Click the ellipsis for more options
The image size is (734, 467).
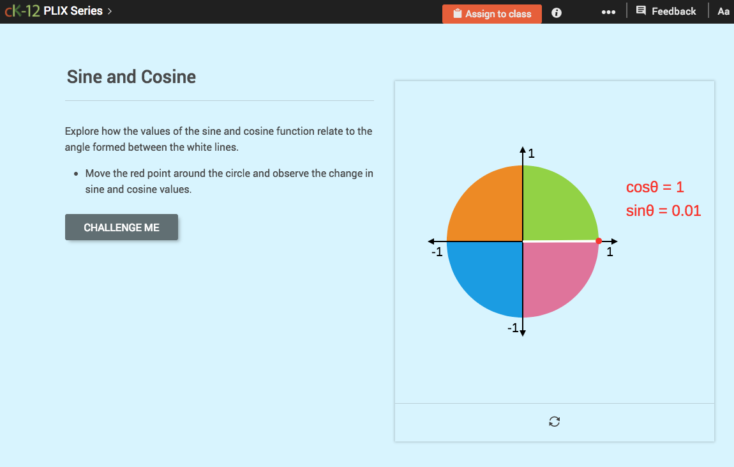point(608,11)
